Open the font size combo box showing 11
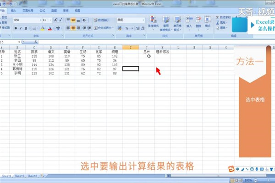 tap(47, 20)
